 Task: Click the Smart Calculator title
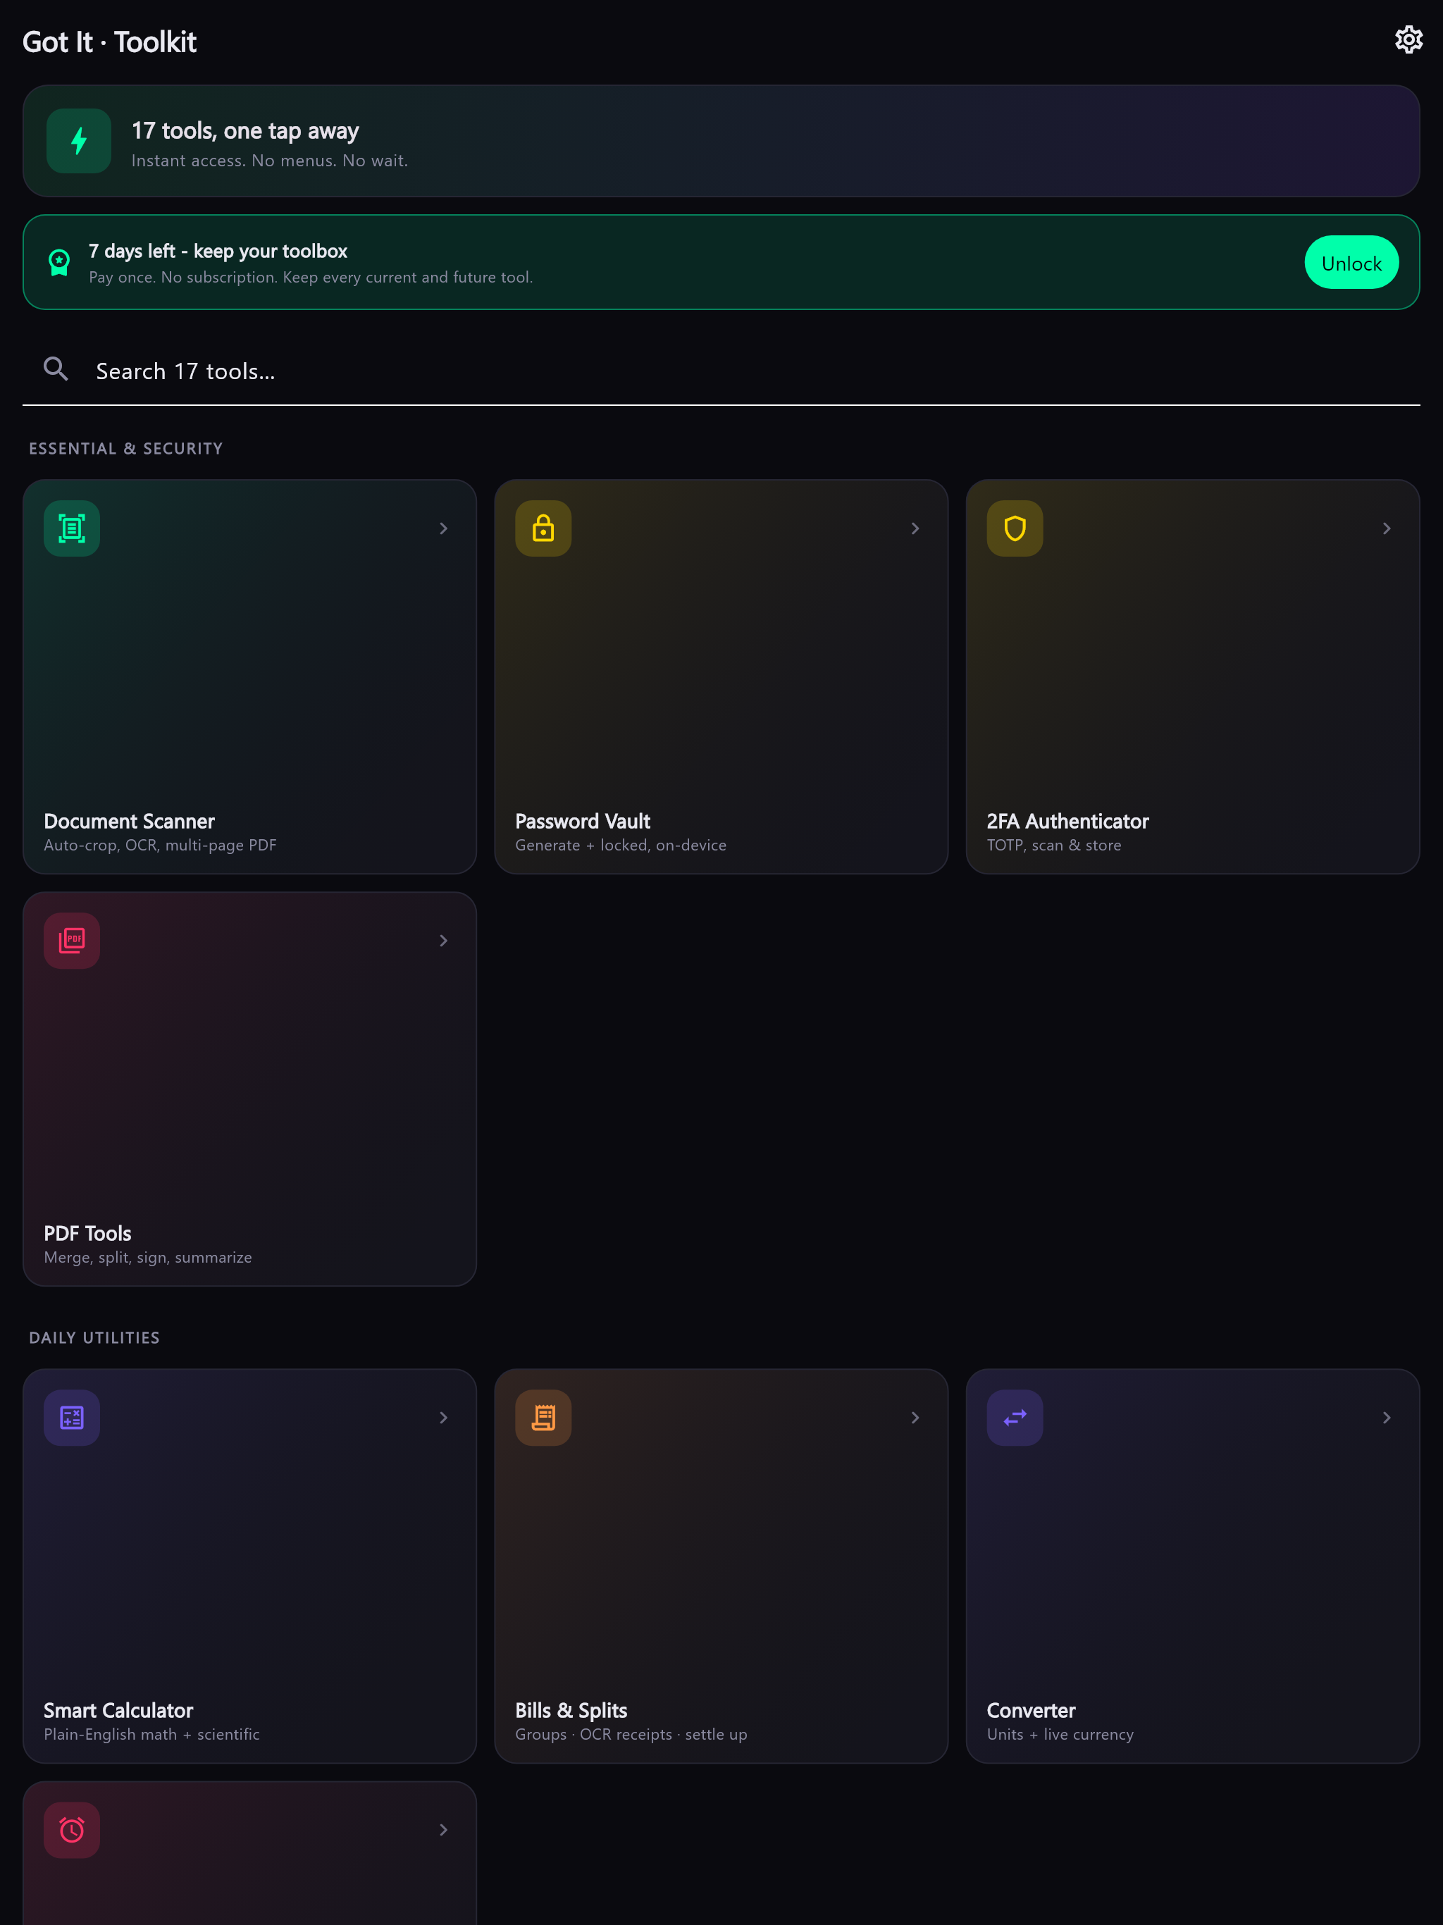[118, 1710]
